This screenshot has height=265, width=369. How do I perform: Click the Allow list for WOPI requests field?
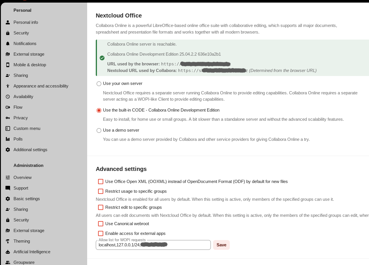tap(153, 245)
